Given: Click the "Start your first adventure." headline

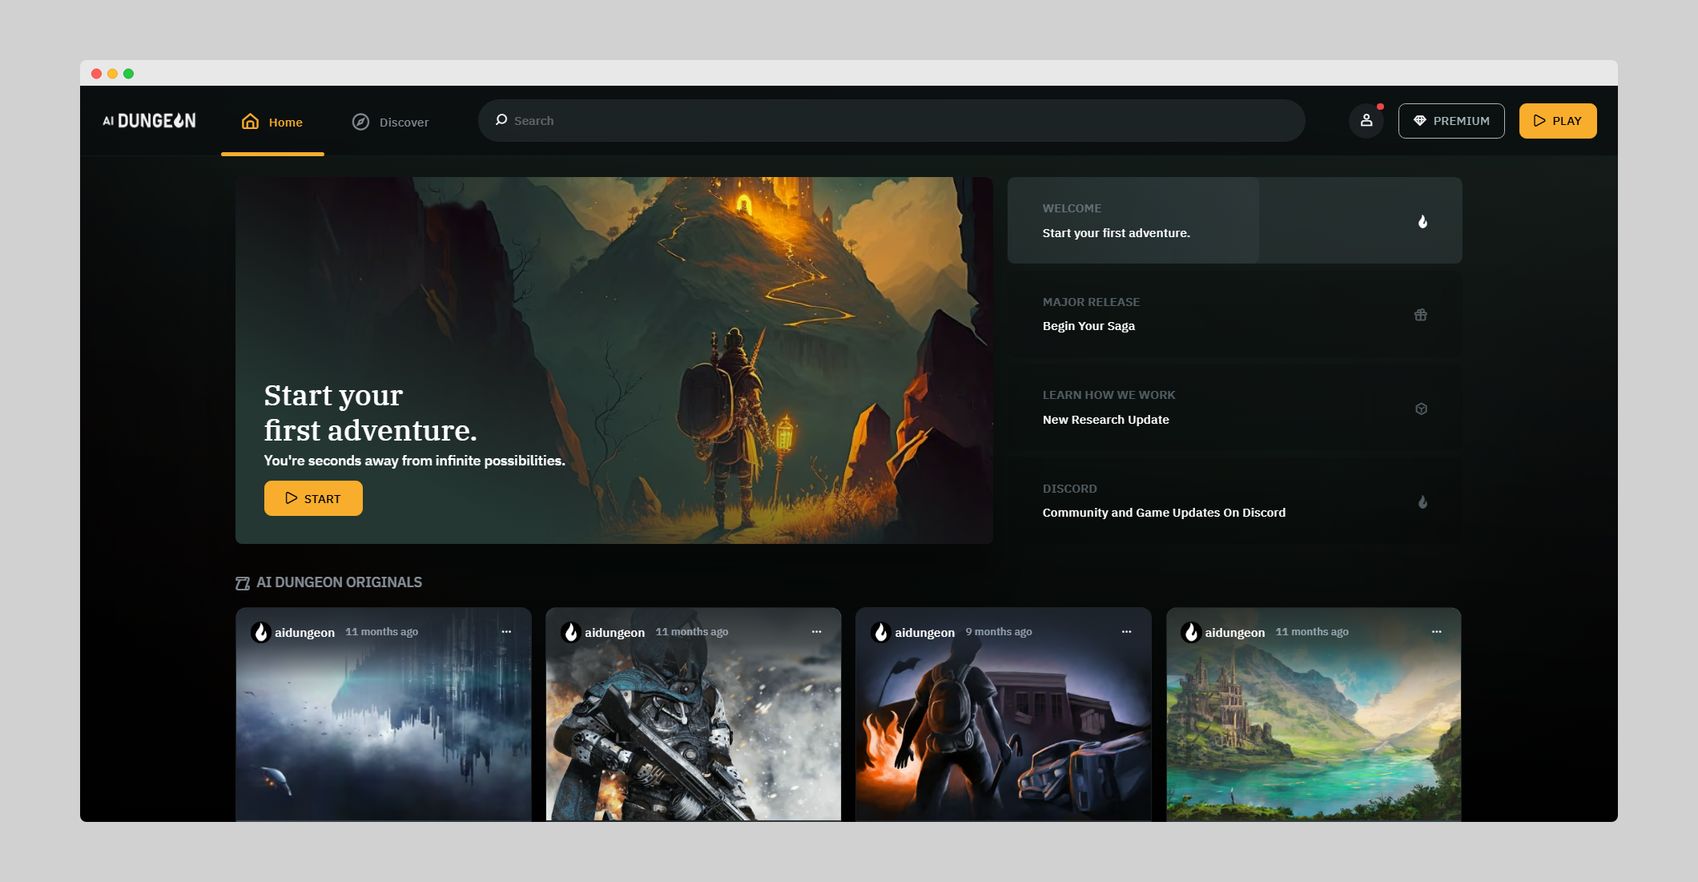Looking at the screenshot, I should pos(370,413).
